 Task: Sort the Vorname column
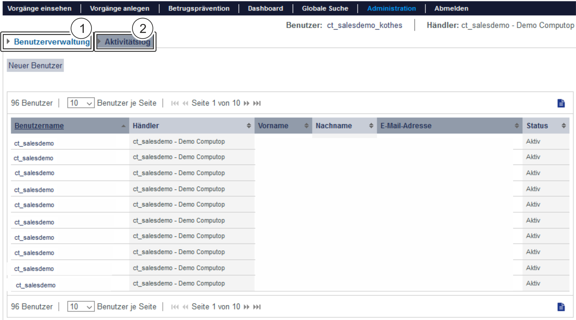point(306,126)
